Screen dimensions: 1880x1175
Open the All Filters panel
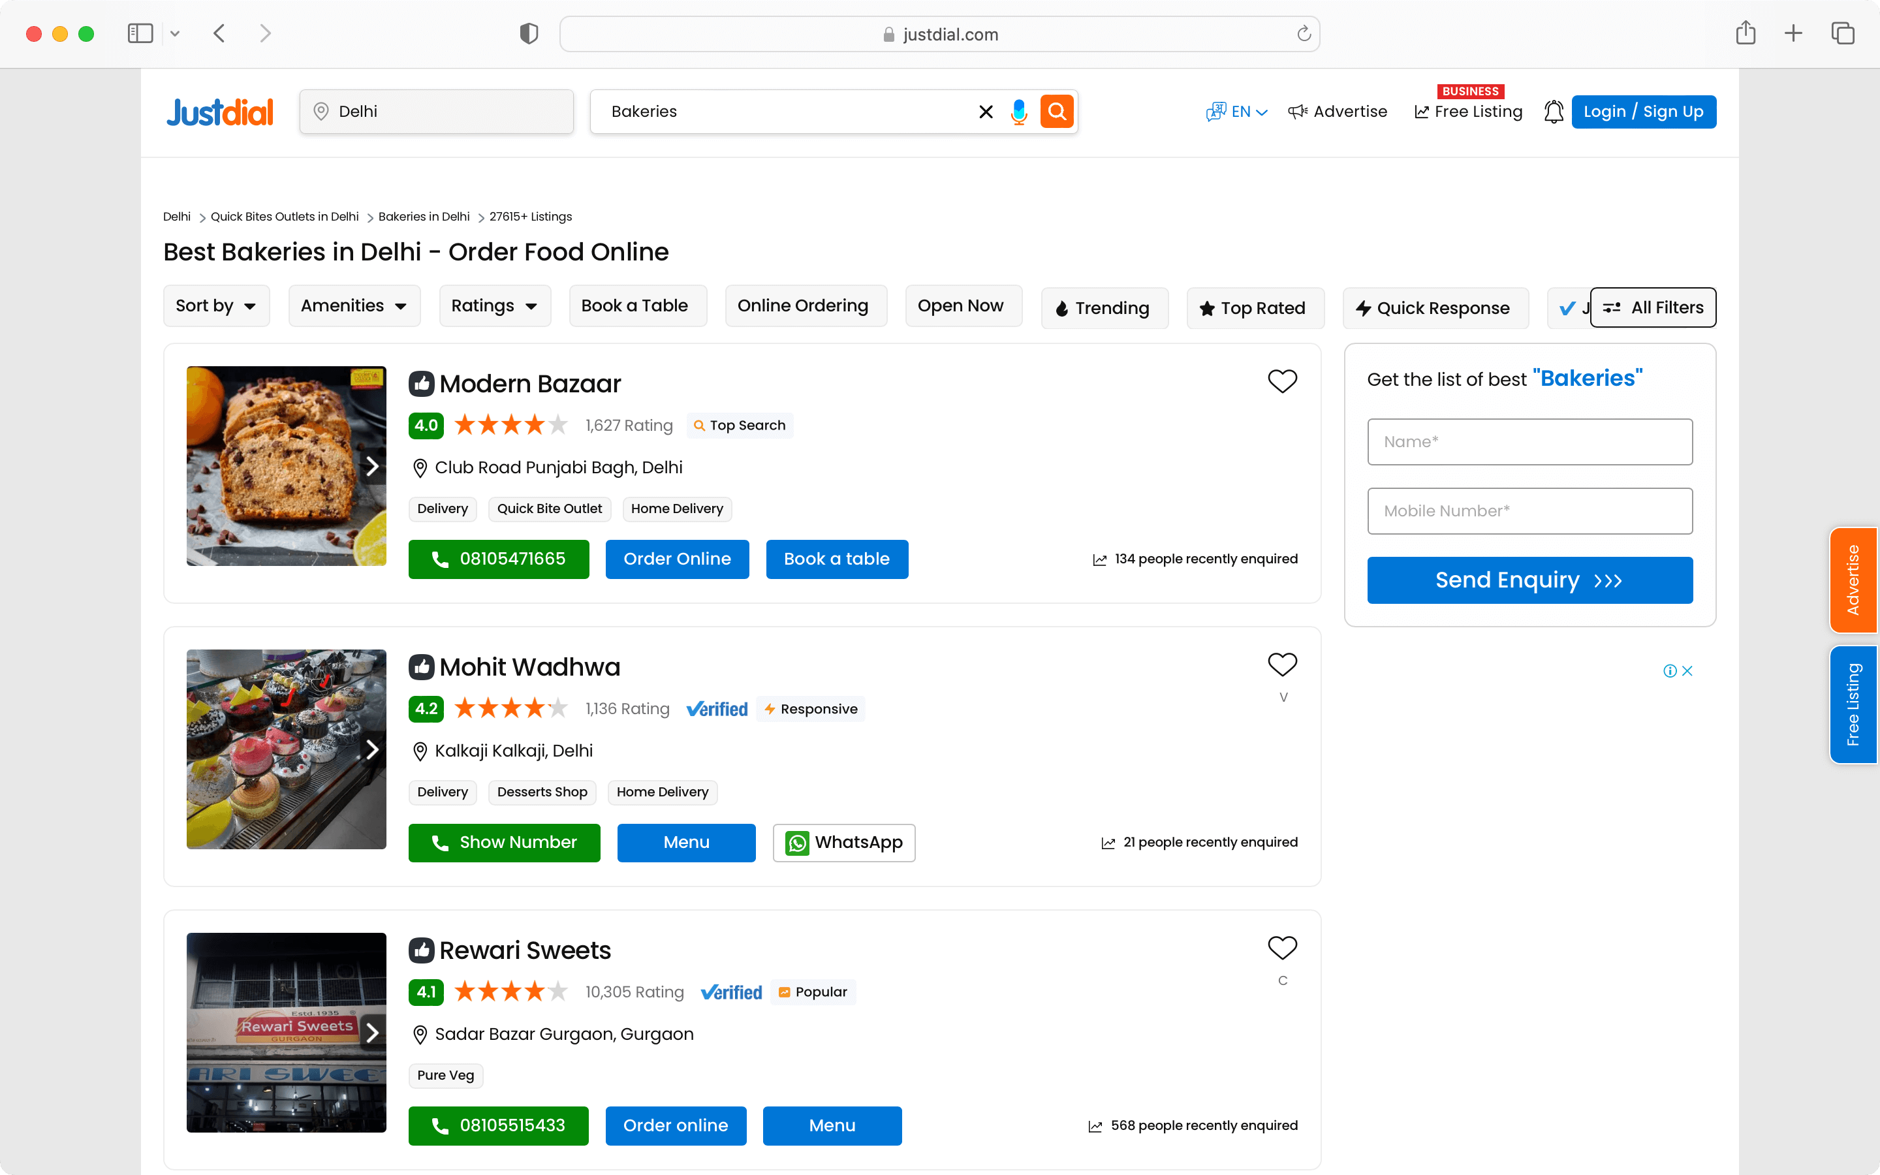pos(1653,307)
